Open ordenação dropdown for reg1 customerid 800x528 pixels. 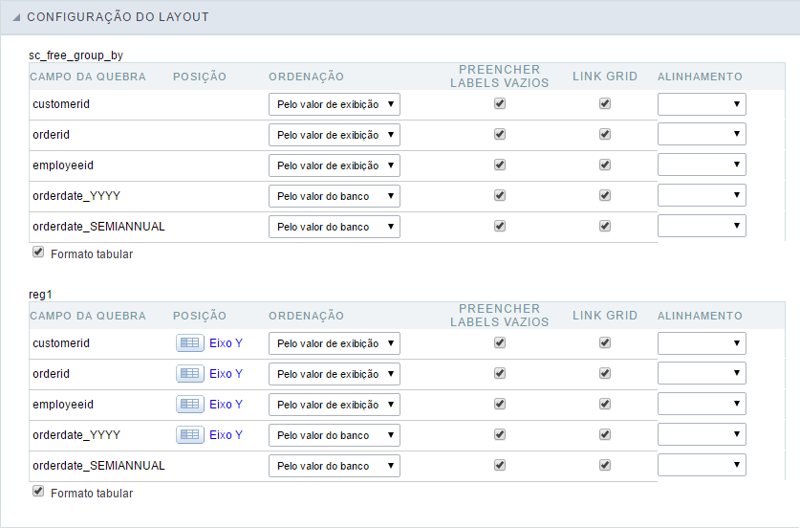[335, 343]
